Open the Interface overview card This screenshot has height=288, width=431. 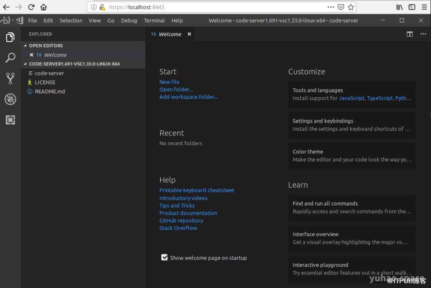tap(352, 238)
